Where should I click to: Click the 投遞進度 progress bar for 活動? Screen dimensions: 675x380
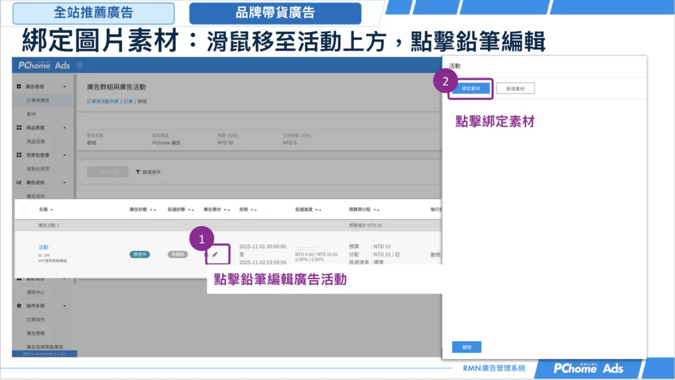point(306,248)
